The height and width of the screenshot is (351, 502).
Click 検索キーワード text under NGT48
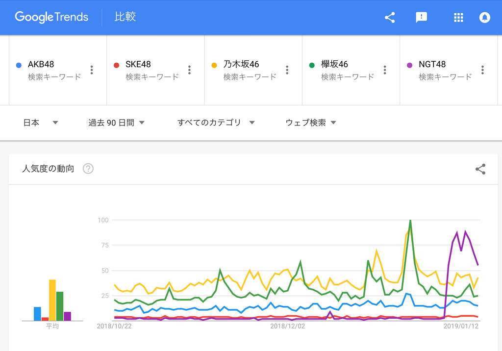445,77
